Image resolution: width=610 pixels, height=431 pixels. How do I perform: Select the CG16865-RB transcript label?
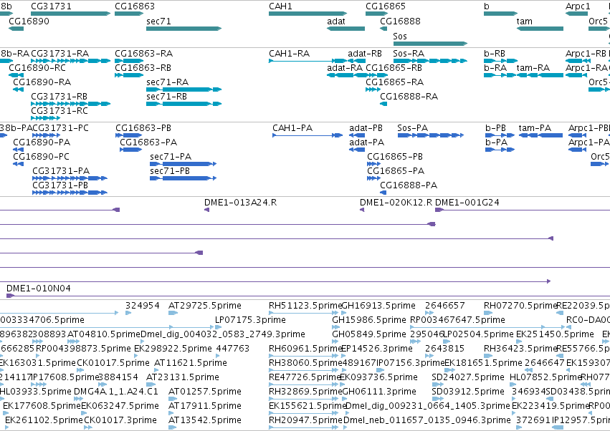pos(394,67)
